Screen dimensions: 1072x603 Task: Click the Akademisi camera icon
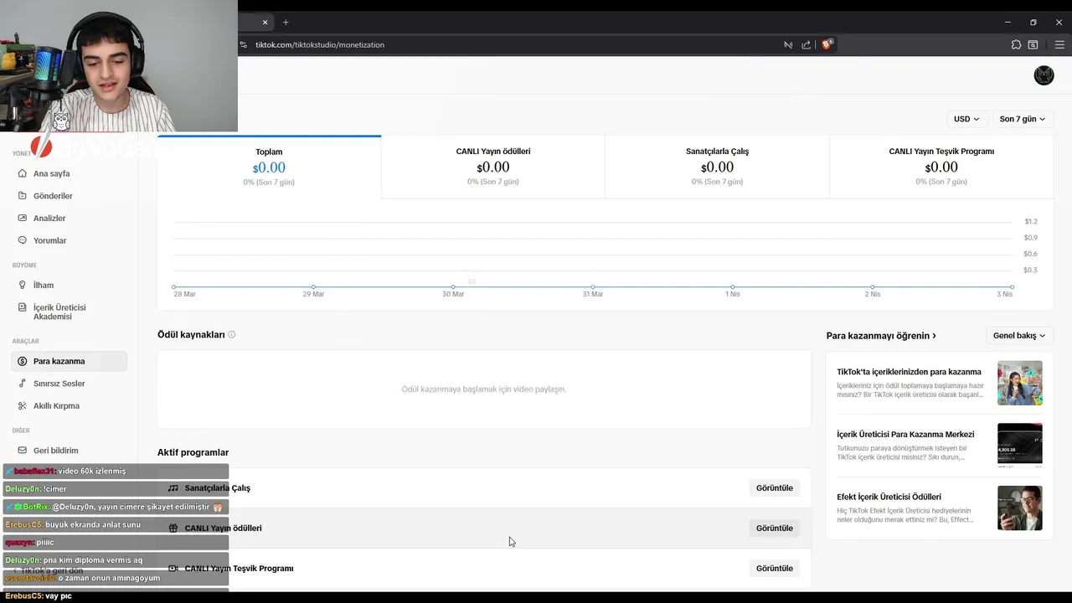point(23,307)
